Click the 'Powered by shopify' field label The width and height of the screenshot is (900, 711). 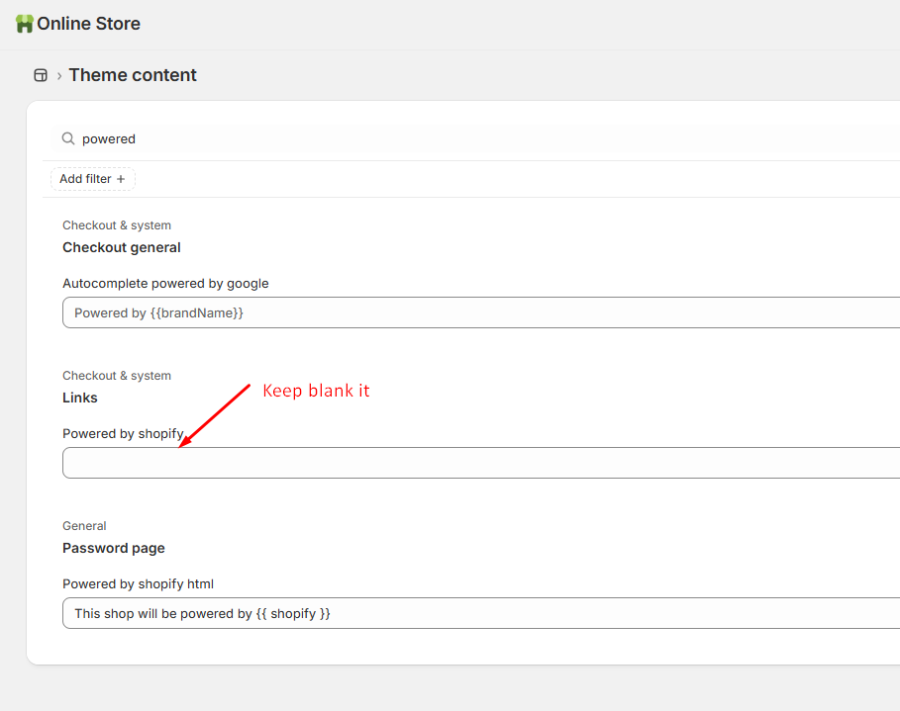[x=124, y=433]
